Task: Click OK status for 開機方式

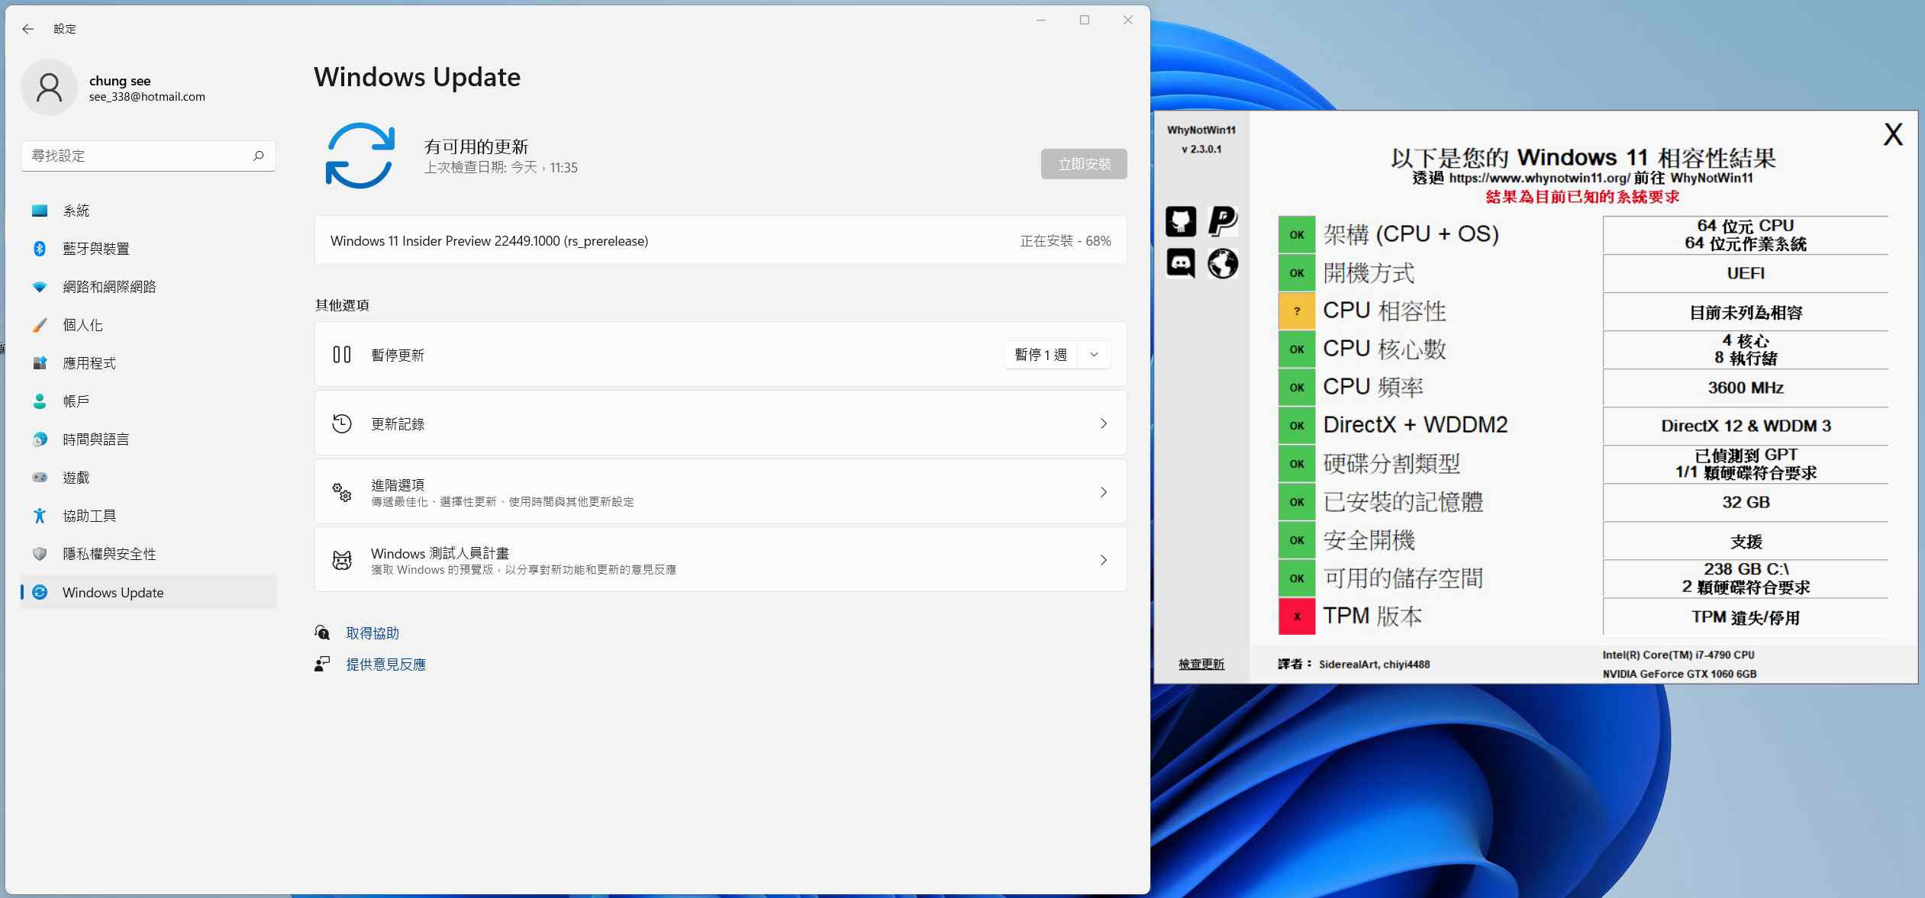Action: (x=1297, y=273)
